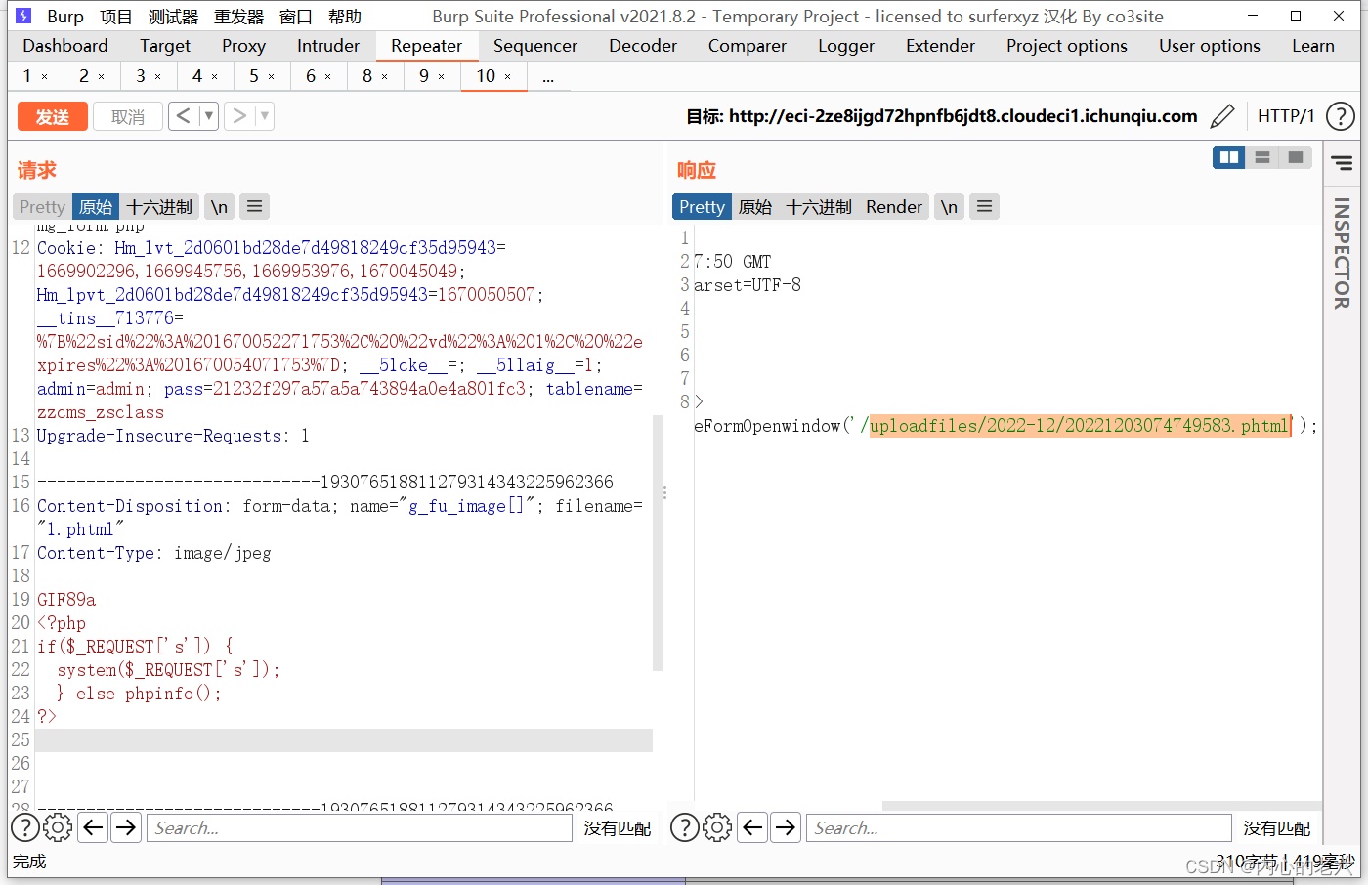
Task: Close Repeater tab 9
Action: tap(442, 76)
